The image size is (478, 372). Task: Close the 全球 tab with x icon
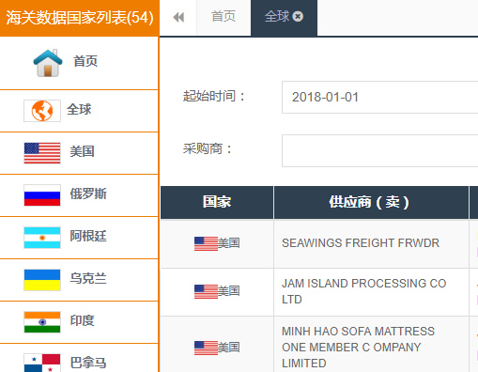tap(298, 16)
